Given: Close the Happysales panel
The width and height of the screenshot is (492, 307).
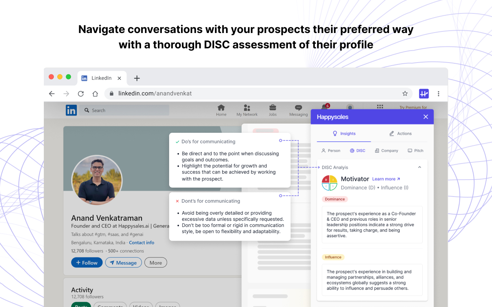Looking at the screenshot, I should (x=426, y=117).
